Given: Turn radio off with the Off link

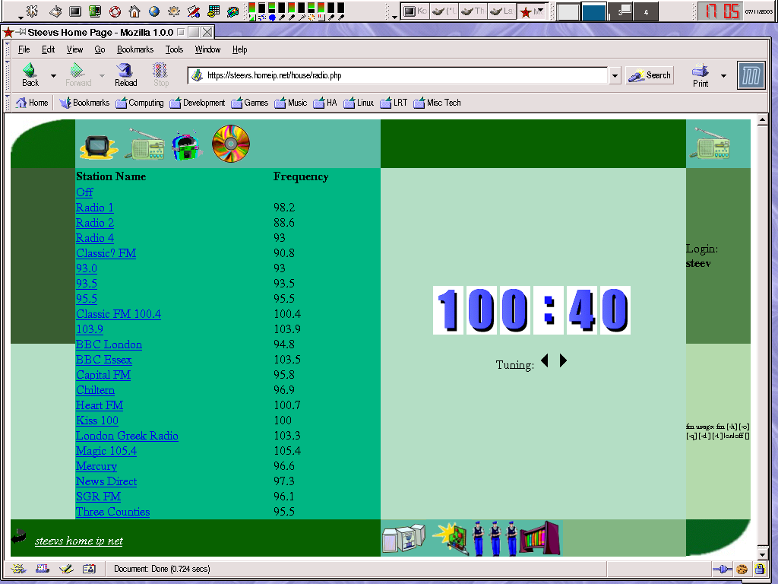Looking at the screenshot, I should tap(84, 192).
